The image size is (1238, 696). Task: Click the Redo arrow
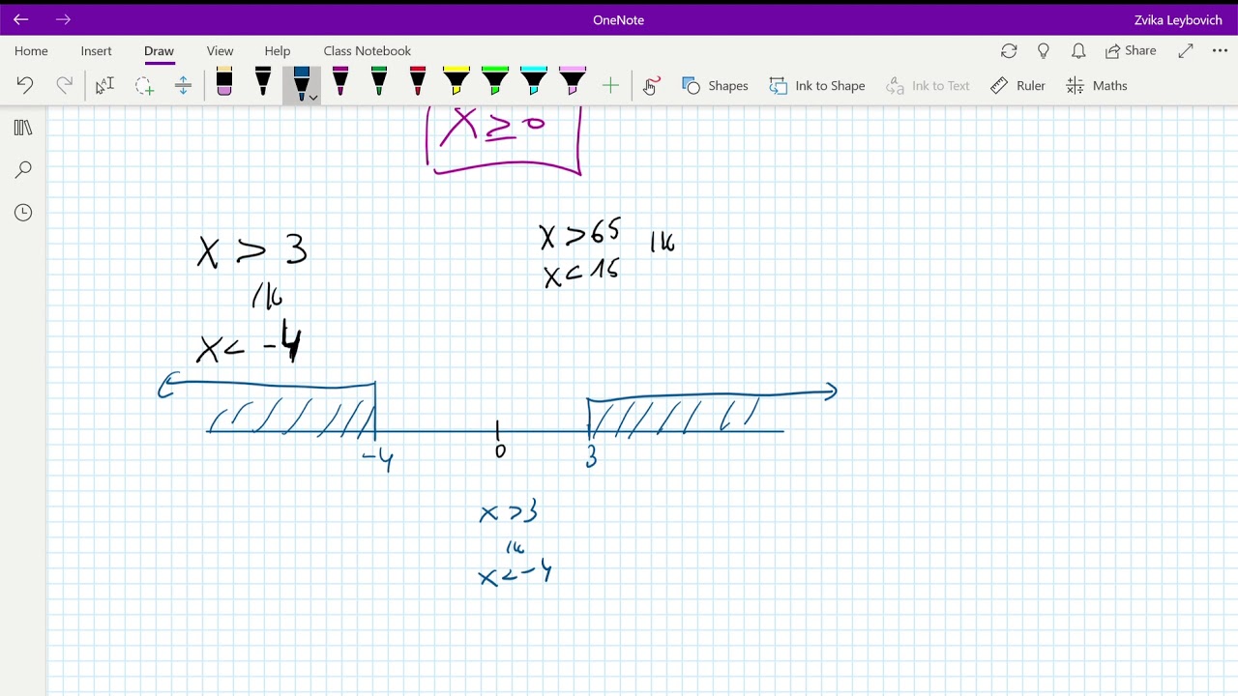click(x=64, y=85)
